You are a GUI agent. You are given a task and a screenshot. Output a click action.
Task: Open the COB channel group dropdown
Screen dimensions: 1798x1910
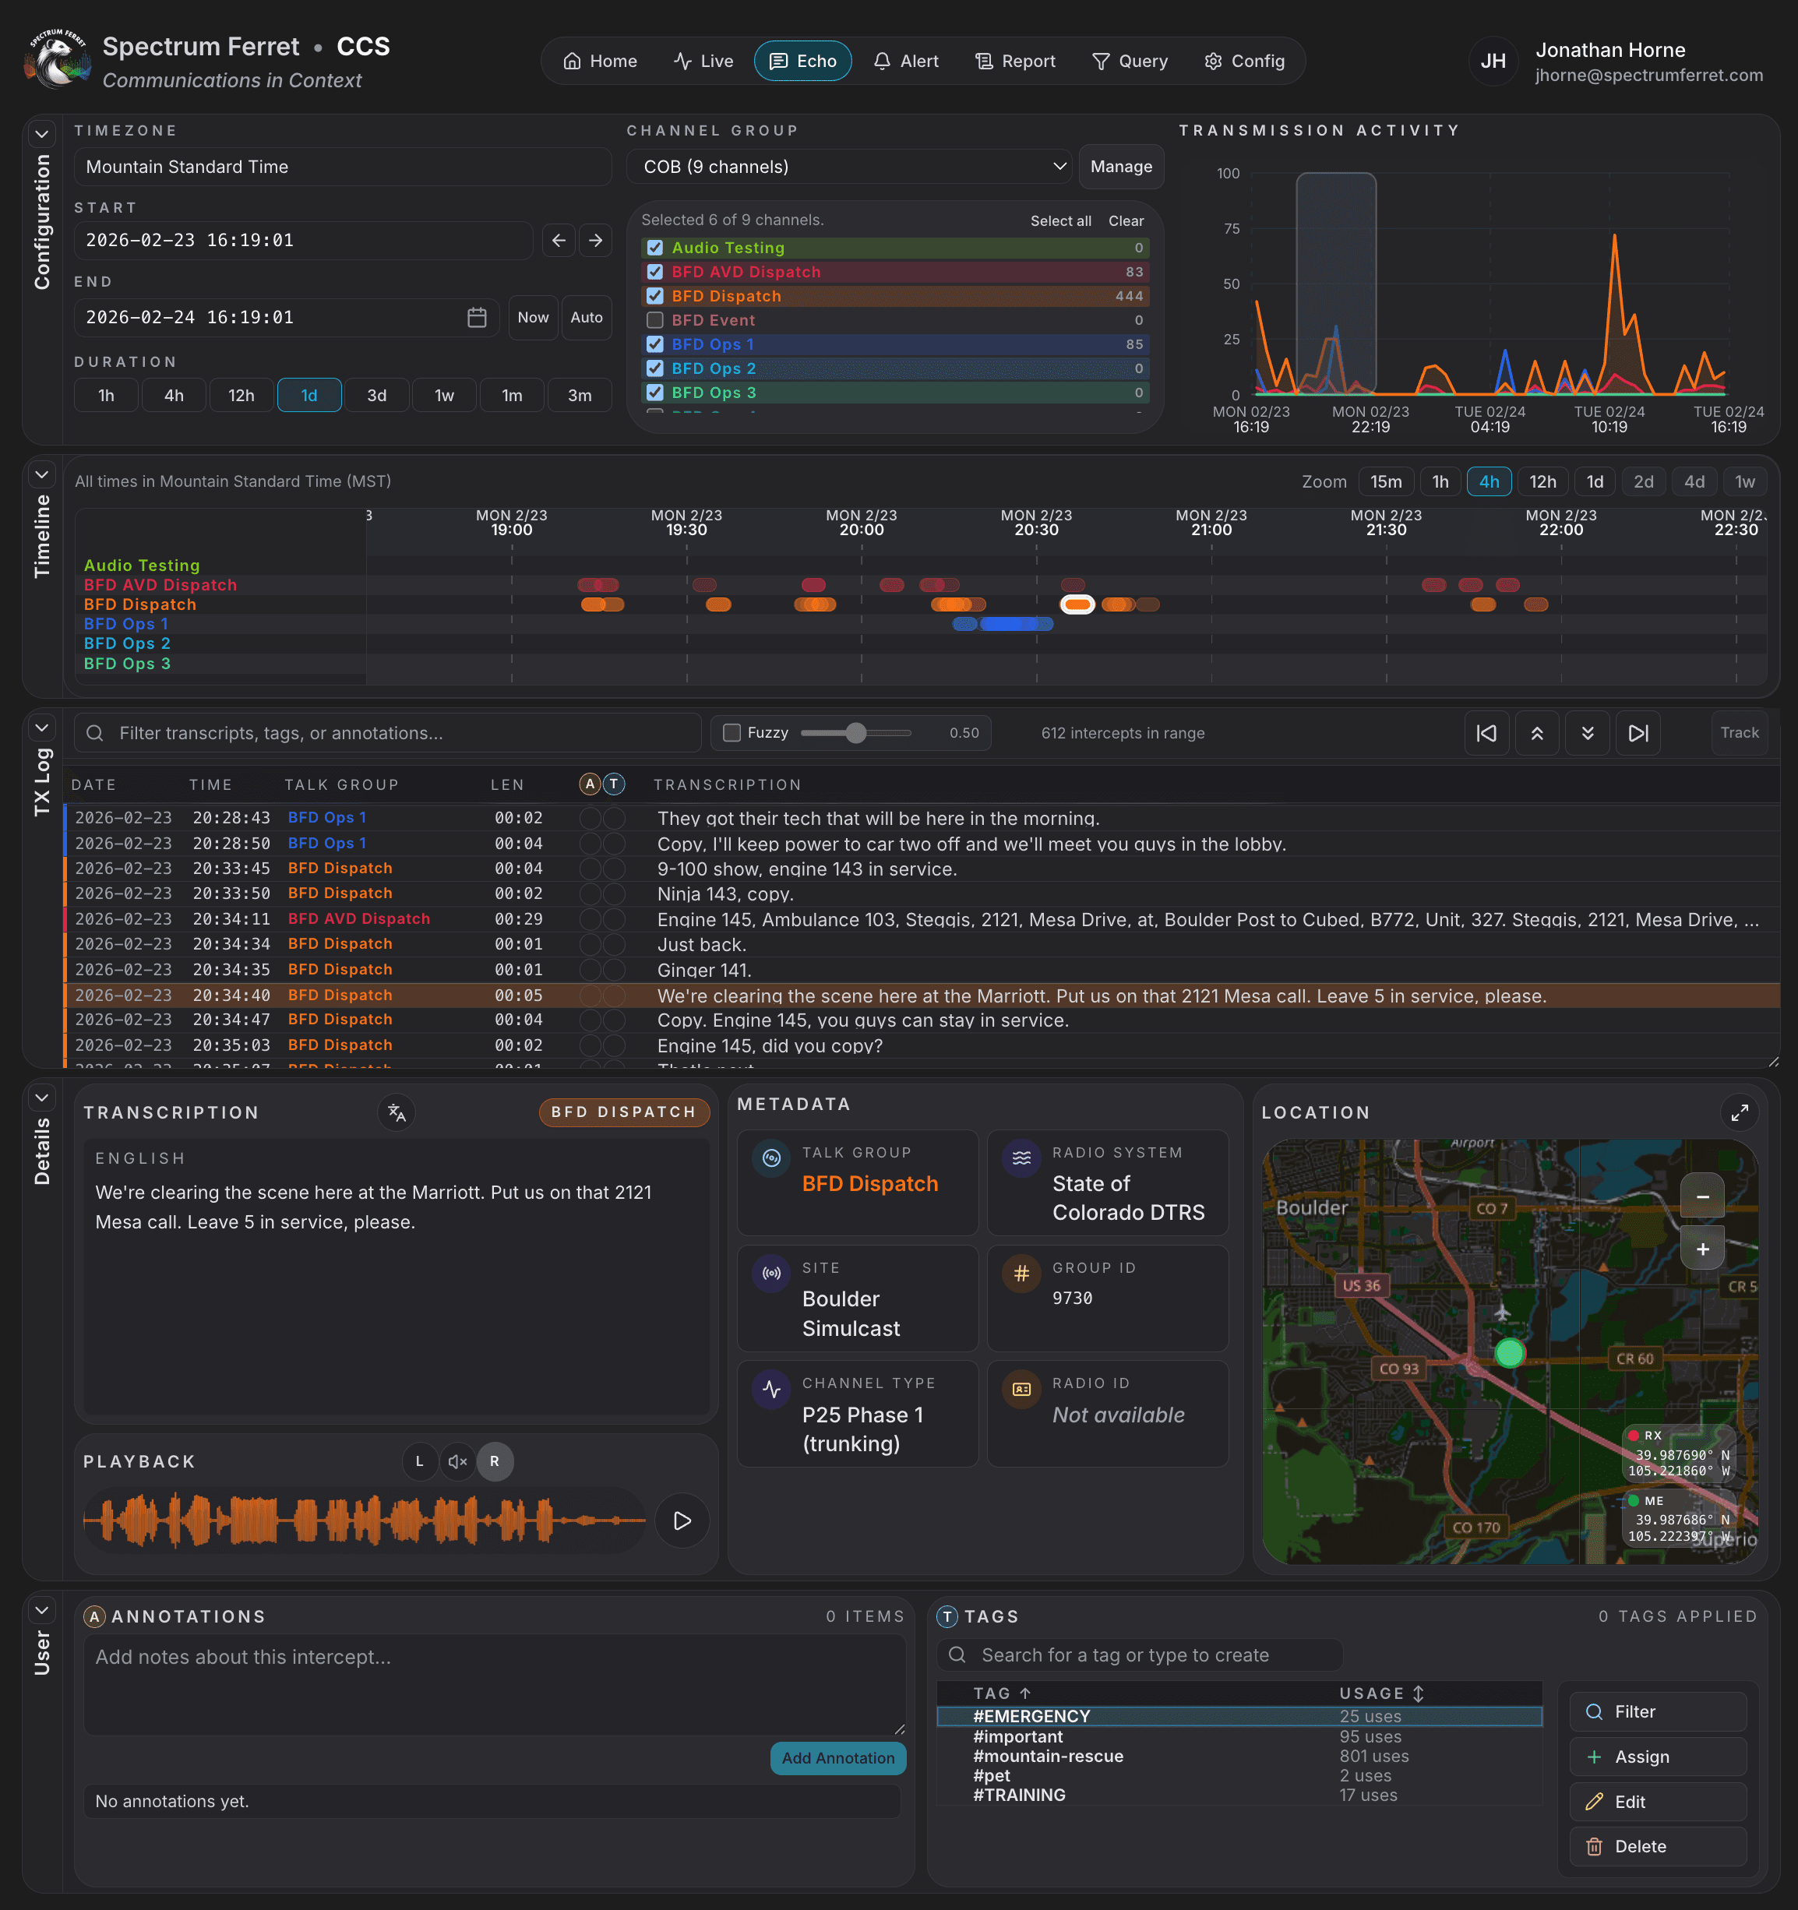(x=849, y=166)
